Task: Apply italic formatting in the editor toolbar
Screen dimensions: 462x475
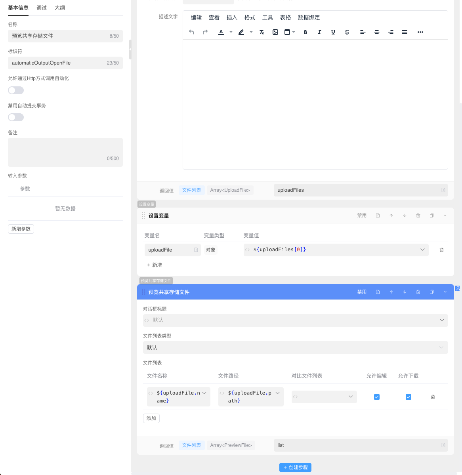Action: tap(319, 32)
